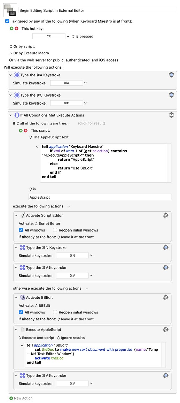Screen dimensions: 180x403
Task: Open 'otherwise execute the following actions' chevron
Action: pyautogui.click(x=87, y=289)
